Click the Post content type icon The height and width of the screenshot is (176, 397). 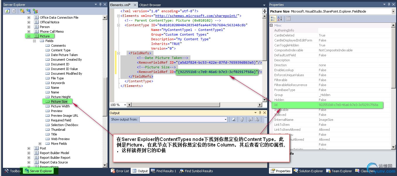tap(36, 148)
